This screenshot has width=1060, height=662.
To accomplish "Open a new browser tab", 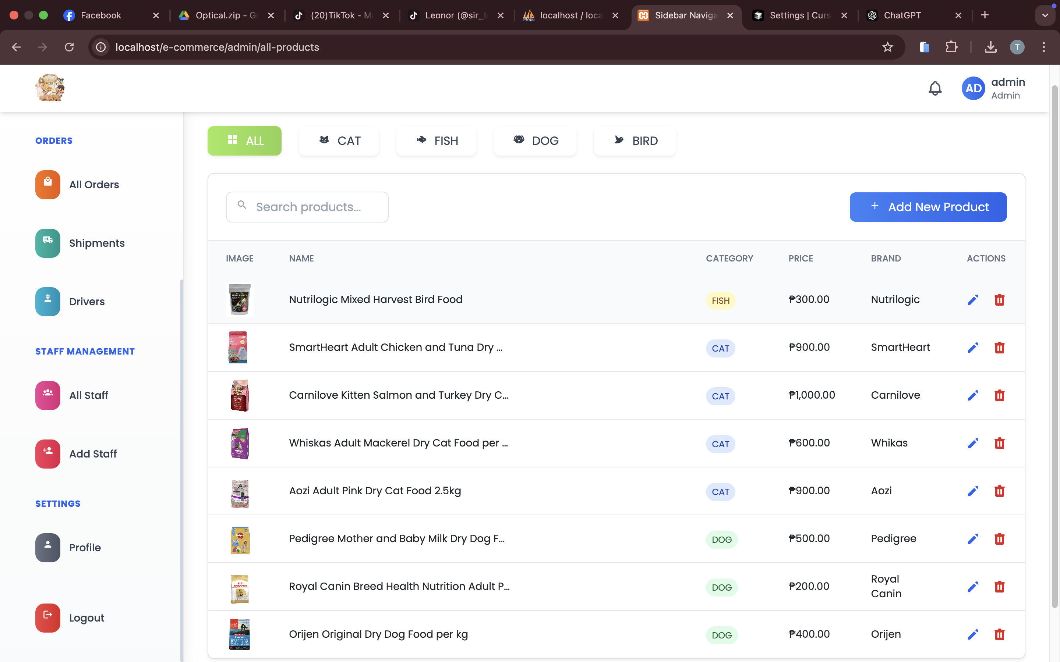I will tap(985, 15).
